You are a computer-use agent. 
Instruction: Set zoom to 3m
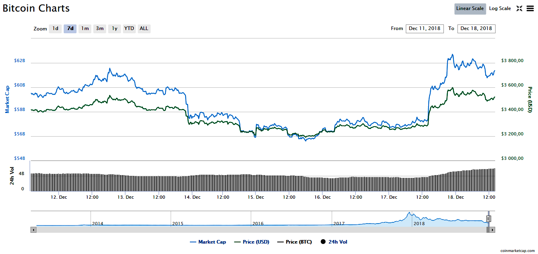(100, 28)
